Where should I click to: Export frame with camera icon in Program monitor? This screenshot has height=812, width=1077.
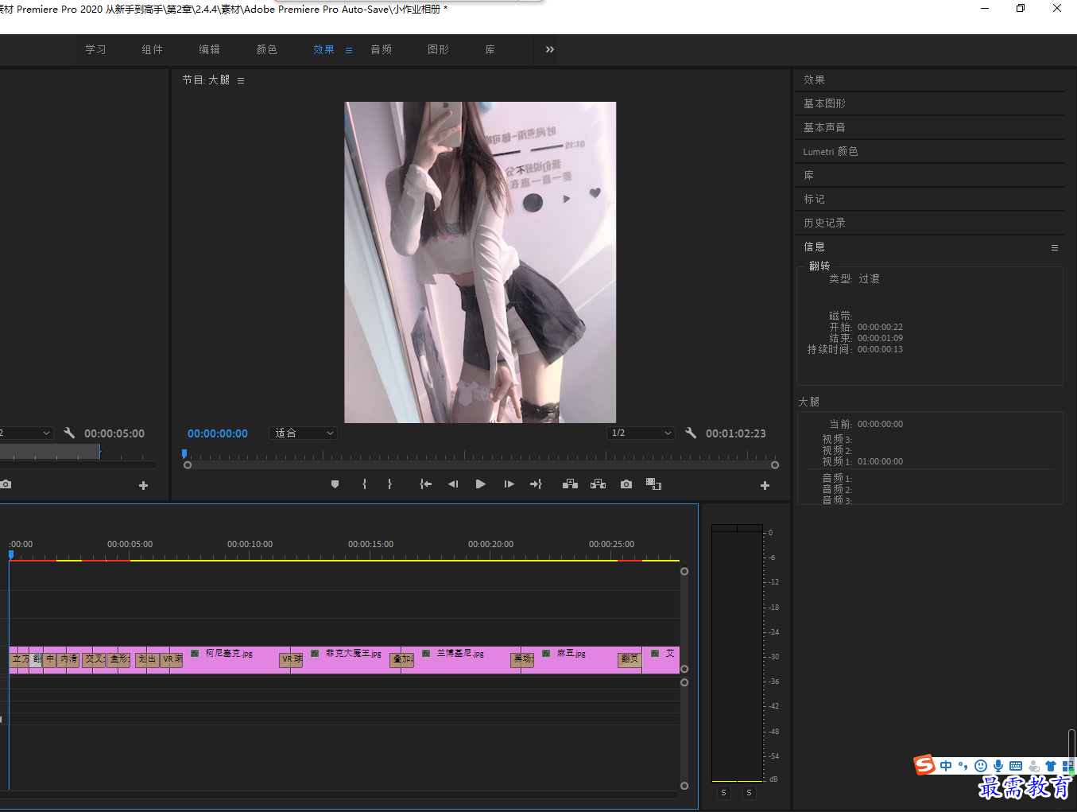click(x=626, y=484)
